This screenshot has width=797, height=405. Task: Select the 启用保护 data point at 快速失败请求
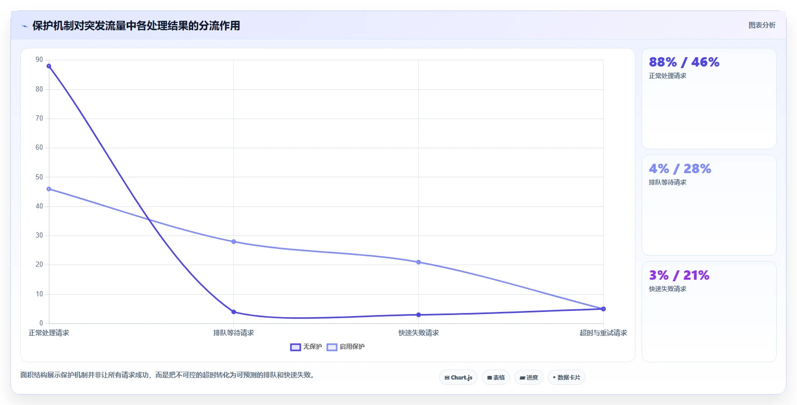(419, 262)
